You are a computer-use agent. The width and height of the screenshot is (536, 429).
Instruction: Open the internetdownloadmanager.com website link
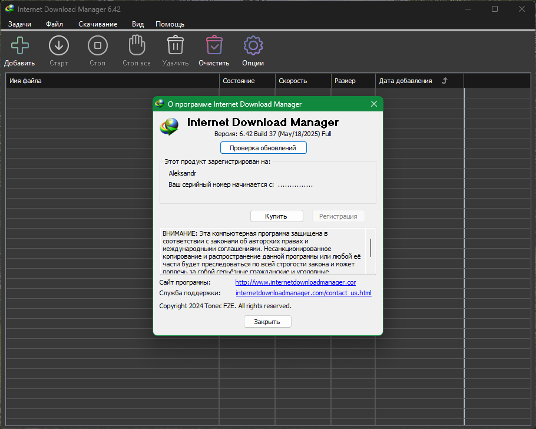tap(295, 282)
